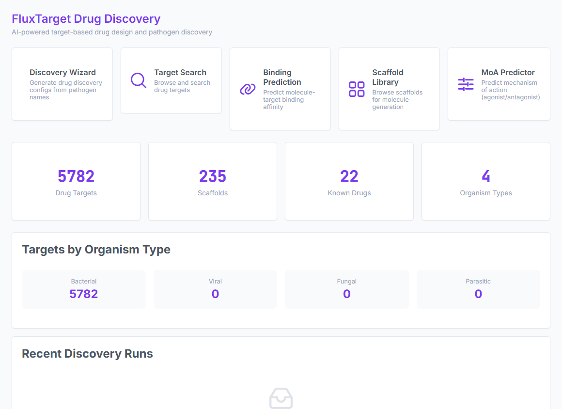Click 'Predict mechanism of action' description

tap(510, 90)
